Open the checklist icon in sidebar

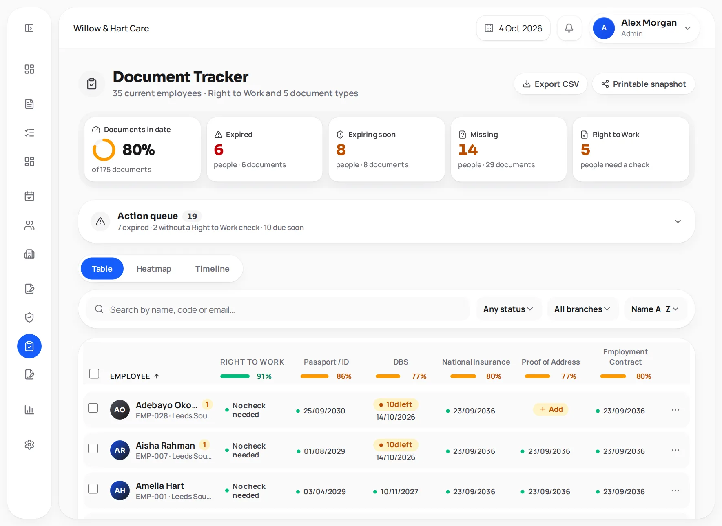29,133
